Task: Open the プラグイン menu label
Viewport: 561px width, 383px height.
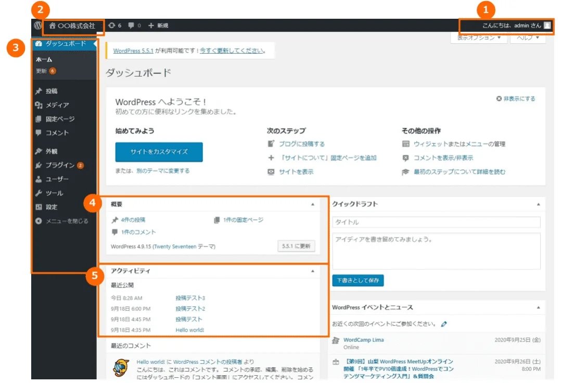Action: click(60, 165)
